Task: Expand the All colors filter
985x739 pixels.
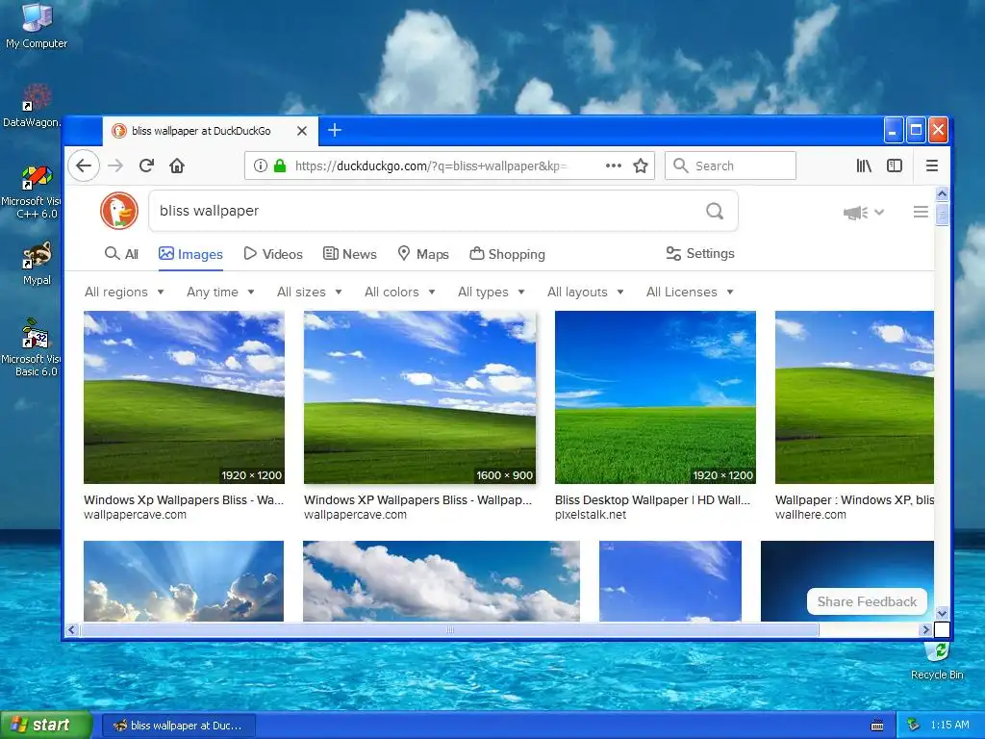Action: tap(400, 293)
